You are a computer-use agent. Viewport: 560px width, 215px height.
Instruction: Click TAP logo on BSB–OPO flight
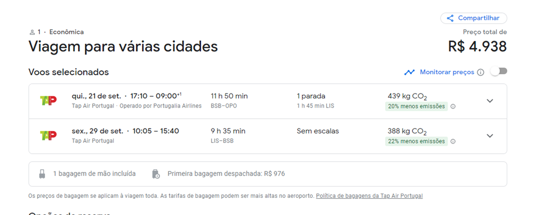point(48,101)
